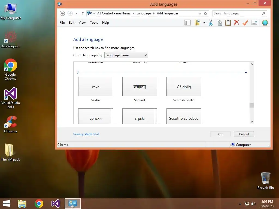Viewport: 279px width, 209px height.
Task: Click the globe shell icon in toolbar
Action: [265, 23]
